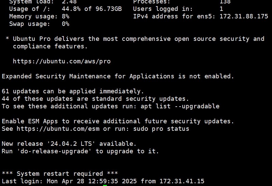272x186 pixels.
Task: Click the Users logged in count
Action: click(221, 9)
